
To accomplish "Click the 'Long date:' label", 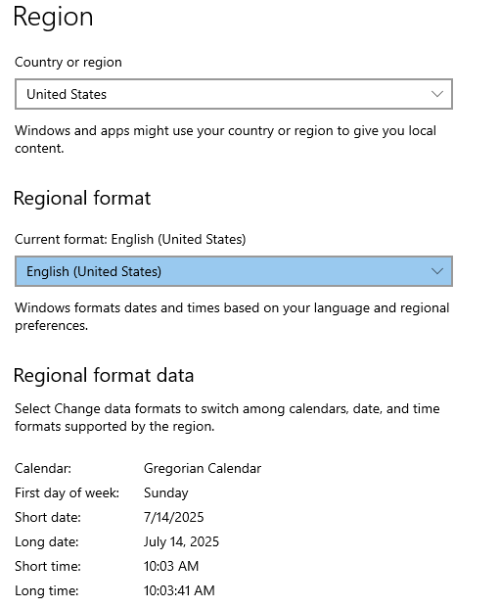I will [x=47, y=542].
